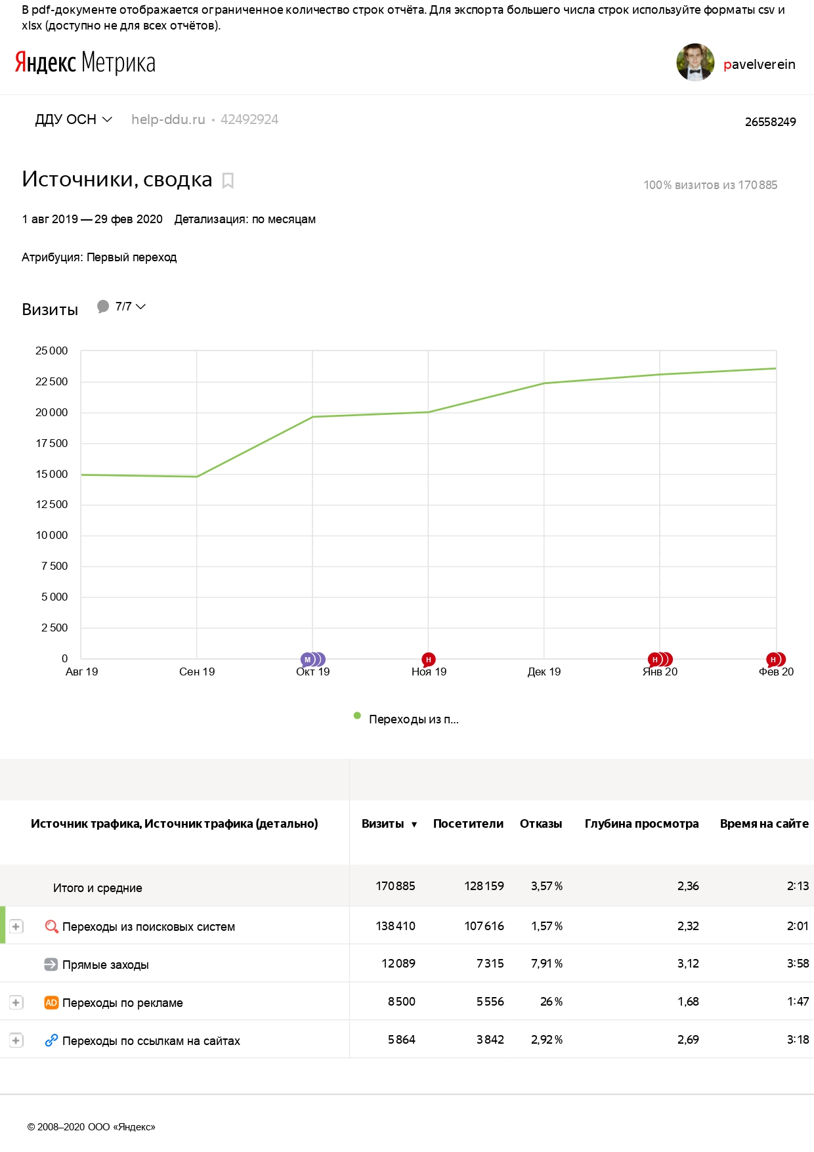Click the Н note marker at Ноя 19
Screen dimensions: 814x1152
(429, 660)
